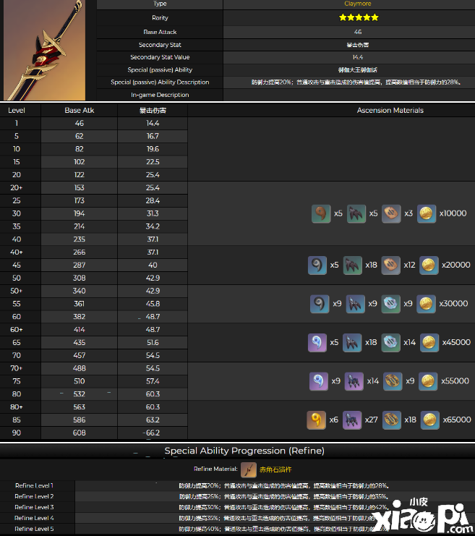
Task: Click the refine material icon next to Refine Material
Action: coord(249,469)
